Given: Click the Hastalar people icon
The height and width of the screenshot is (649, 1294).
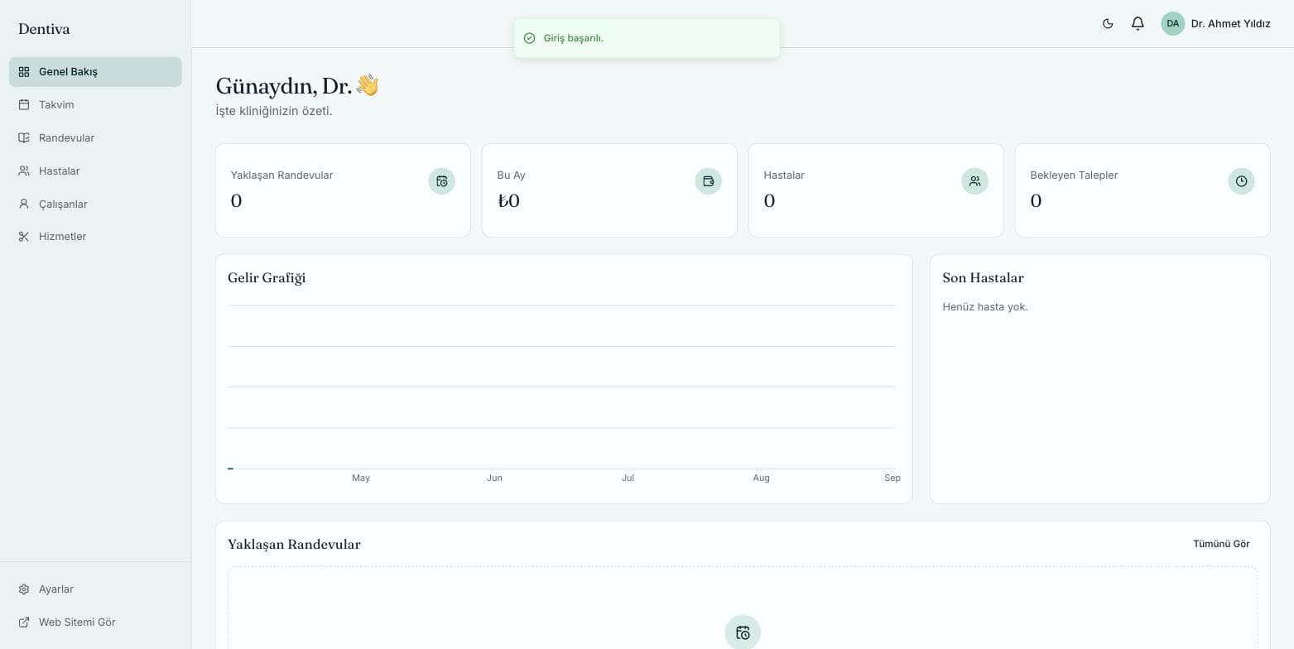Looking at the screenshot, I should pyautogui.click(x=24, y=171).
